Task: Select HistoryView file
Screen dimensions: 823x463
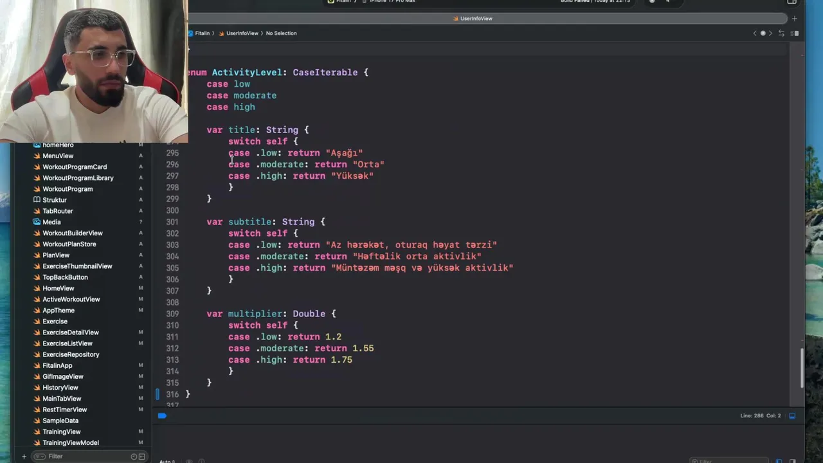Action: (x=60, y=387)
